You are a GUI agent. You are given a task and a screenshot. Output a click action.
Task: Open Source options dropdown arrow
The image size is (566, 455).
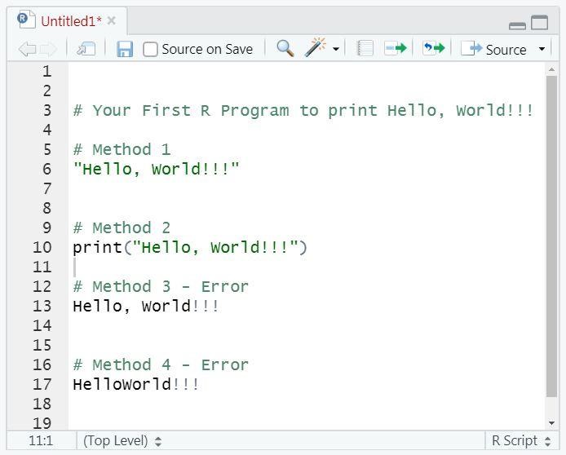[x=542, y=48]
